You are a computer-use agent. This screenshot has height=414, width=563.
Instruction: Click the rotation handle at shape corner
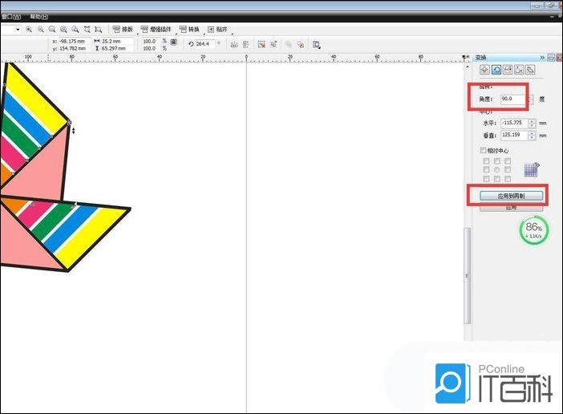tap(69, 123)
